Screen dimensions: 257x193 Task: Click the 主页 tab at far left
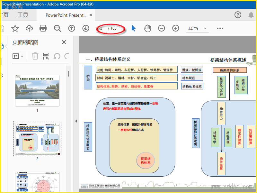pos(5,15)
